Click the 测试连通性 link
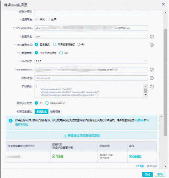169x178 pixels. tap(135, 156)
